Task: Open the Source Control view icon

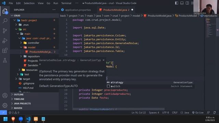Action: pyautogui.click(x=5, y=31)
